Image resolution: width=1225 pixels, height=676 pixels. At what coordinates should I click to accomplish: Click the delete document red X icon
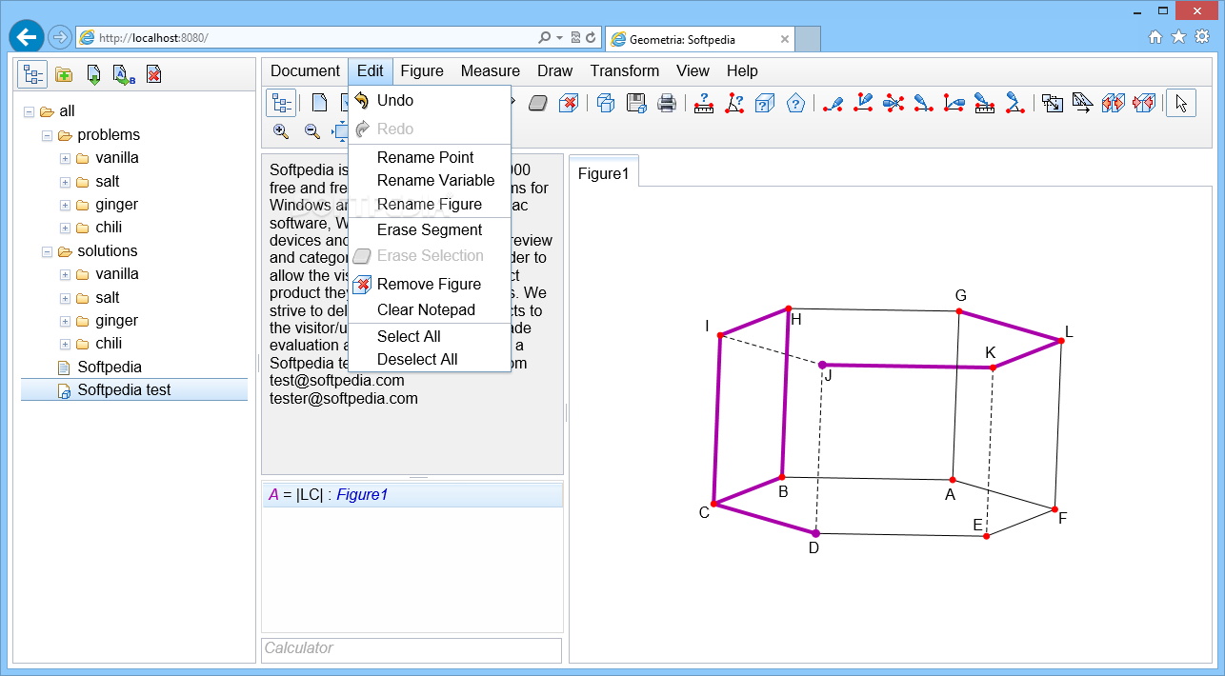click(x=153, y=74)
